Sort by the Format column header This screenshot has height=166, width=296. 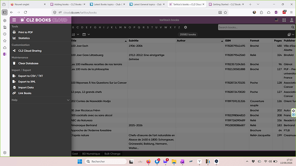pos(254,41)
